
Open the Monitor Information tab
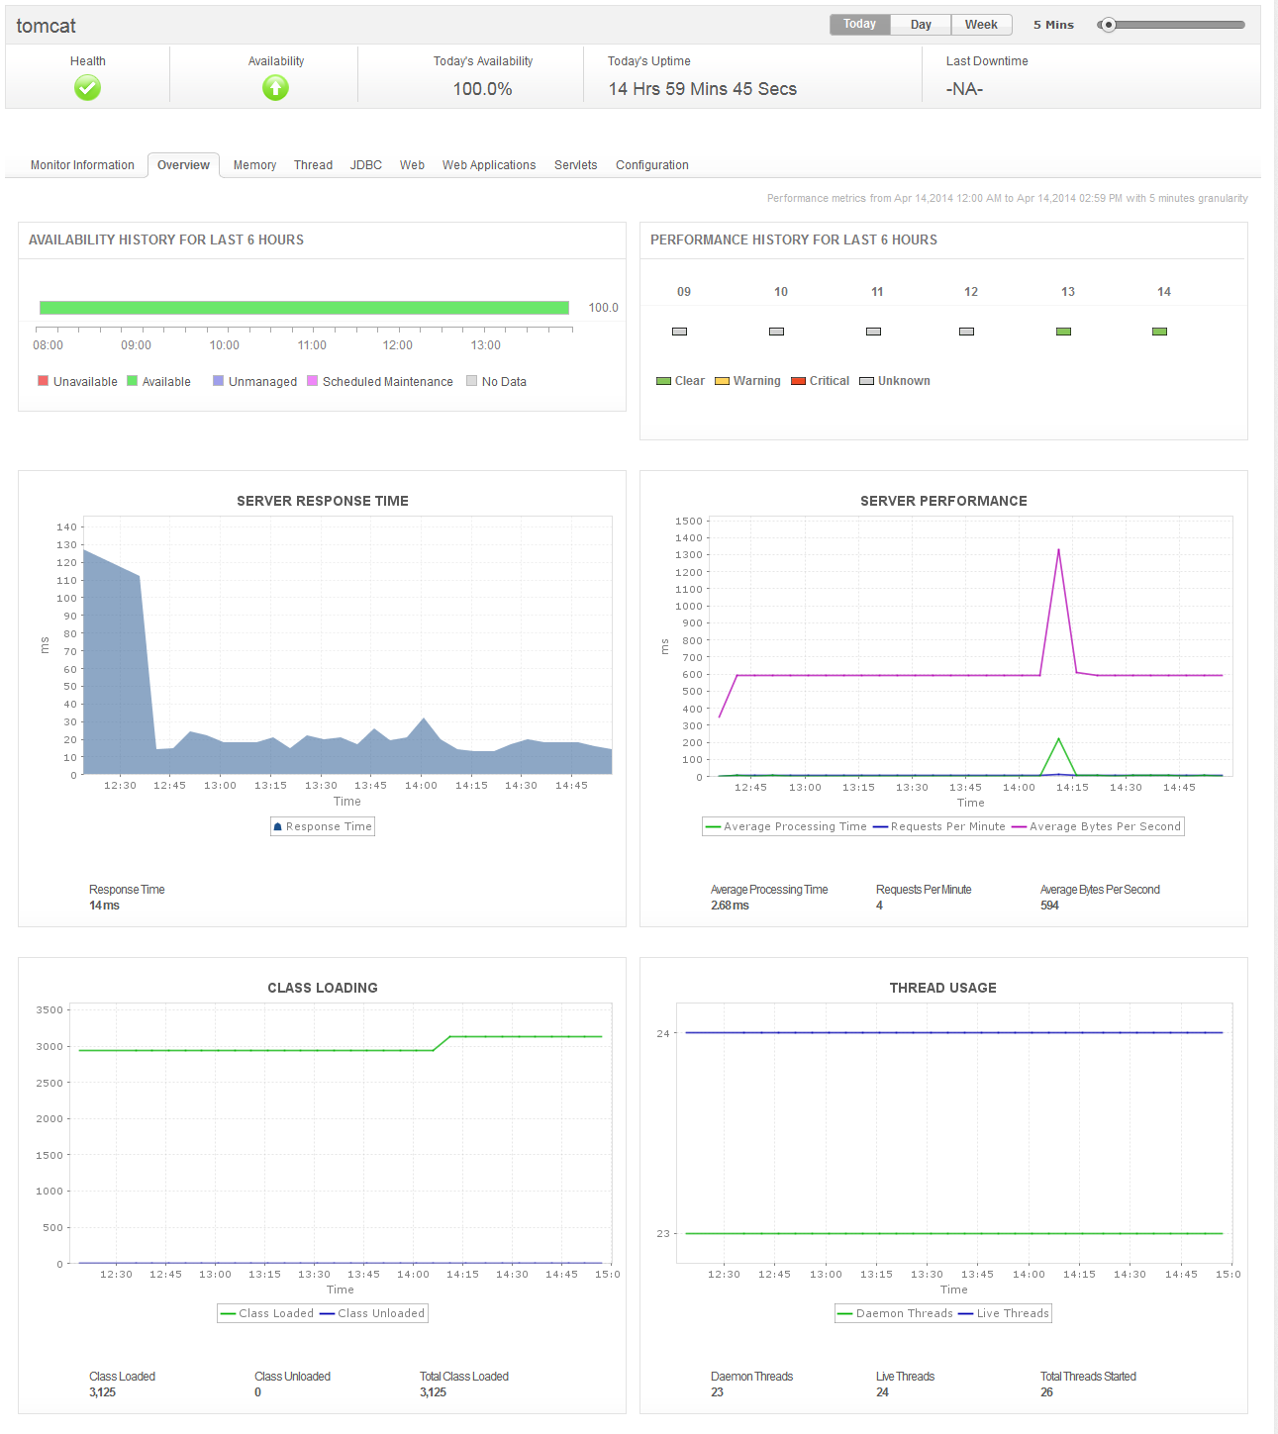click(x=82, y=165)
